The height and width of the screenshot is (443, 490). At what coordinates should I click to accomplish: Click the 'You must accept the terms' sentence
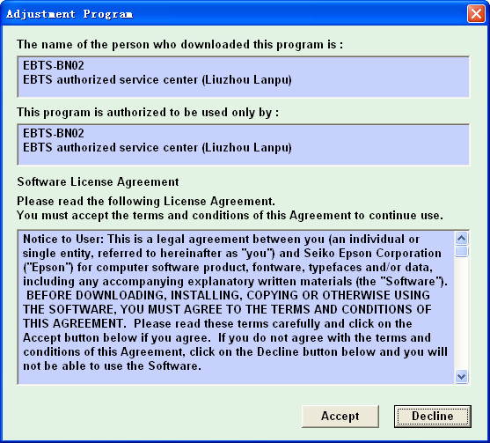tap(230, 215)
